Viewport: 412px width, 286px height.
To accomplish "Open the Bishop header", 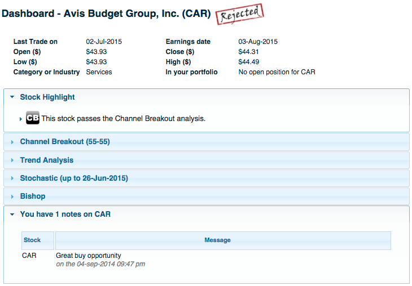I will click(207, 196).
